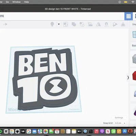The width and height of the screenshot is (136, 136).
Task: Open the Help menu
Action: (27, 2)
